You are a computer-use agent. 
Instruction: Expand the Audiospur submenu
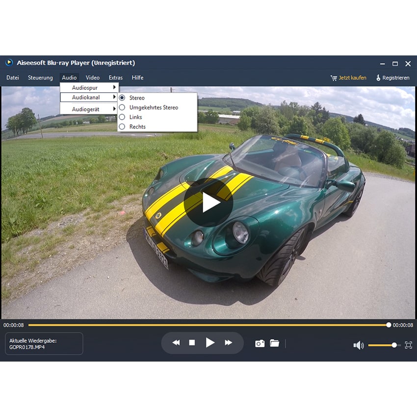tap(89, 88)
